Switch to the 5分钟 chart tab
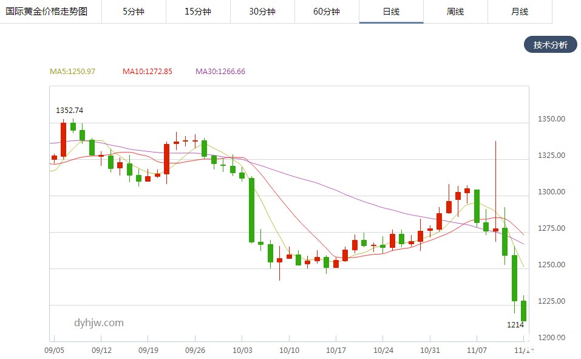The image size is (581, 359). pos(134,12)
